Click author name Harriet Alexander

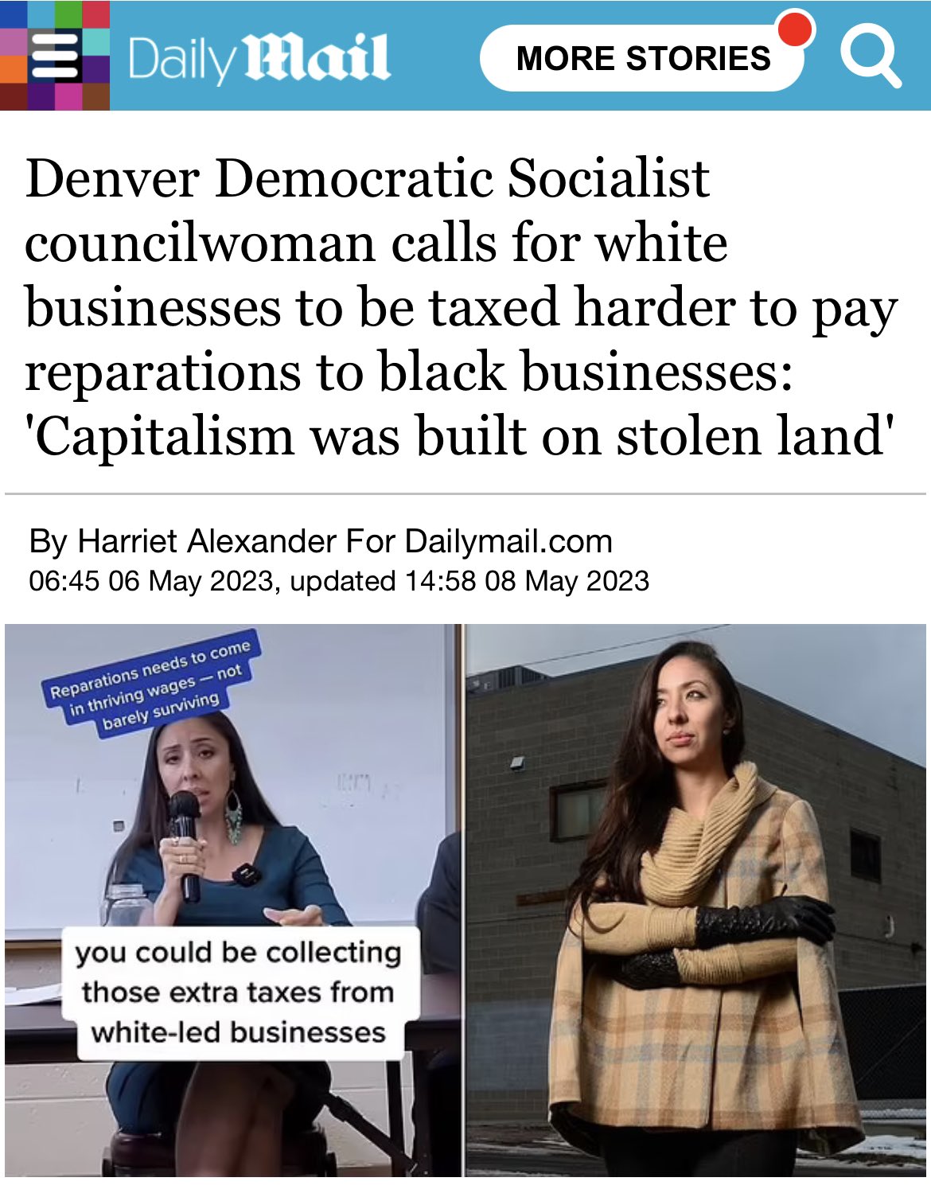pyautogui.click(x=207, y=541)
